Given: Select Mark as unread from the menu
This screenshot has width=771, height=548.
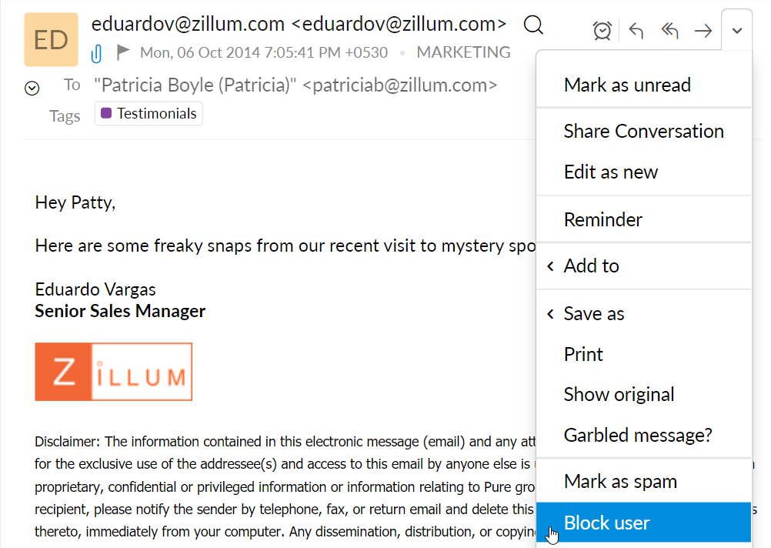Looking at the screenshot, I should point(627,85).
